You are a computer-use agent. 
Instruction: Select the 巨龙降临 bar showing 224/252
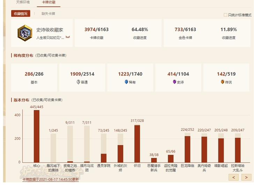click(x=187, y=148)
